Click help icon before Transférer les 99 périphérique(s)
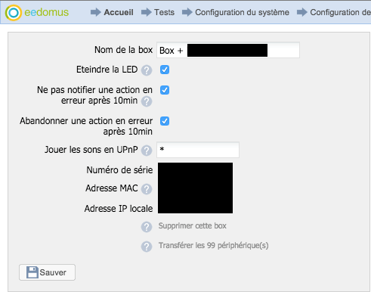The width and height of the screenshot is (371, 292). point(147,247)
